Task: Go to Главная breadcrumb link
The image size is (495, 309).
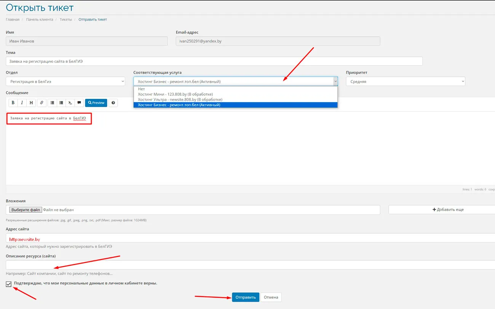Action: (13, 19)
